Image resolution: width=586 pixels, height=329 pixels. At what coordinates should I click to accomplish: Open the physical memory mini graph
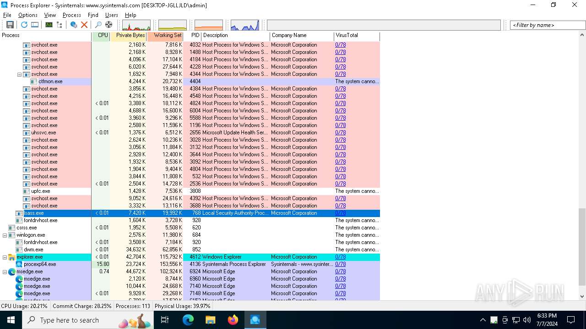pyautogui.click(x=209, y=25)
